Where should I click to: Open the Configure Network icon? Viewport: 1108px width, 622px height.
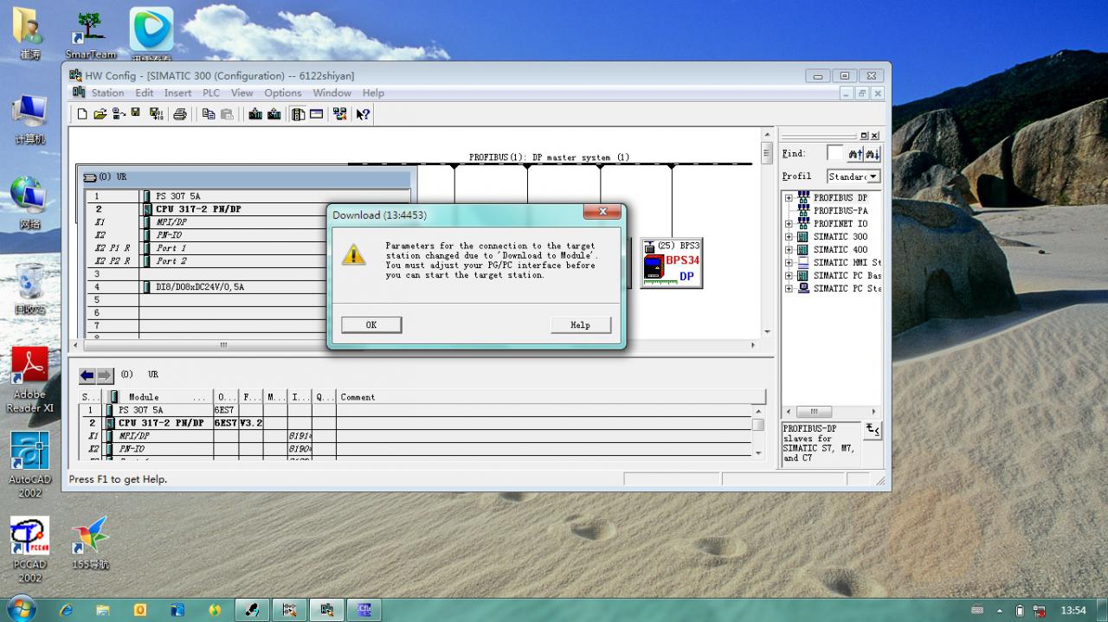click(339, 113)
